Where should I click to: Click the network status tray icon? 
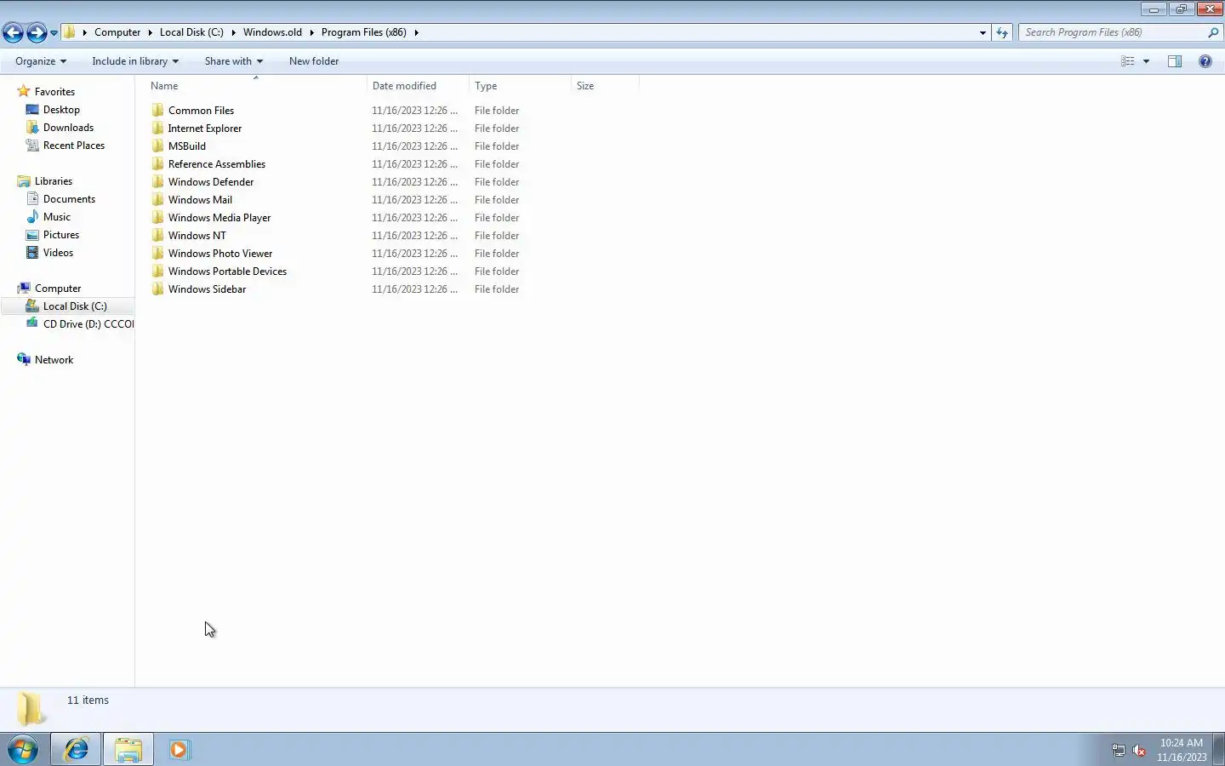[1119, 751]
